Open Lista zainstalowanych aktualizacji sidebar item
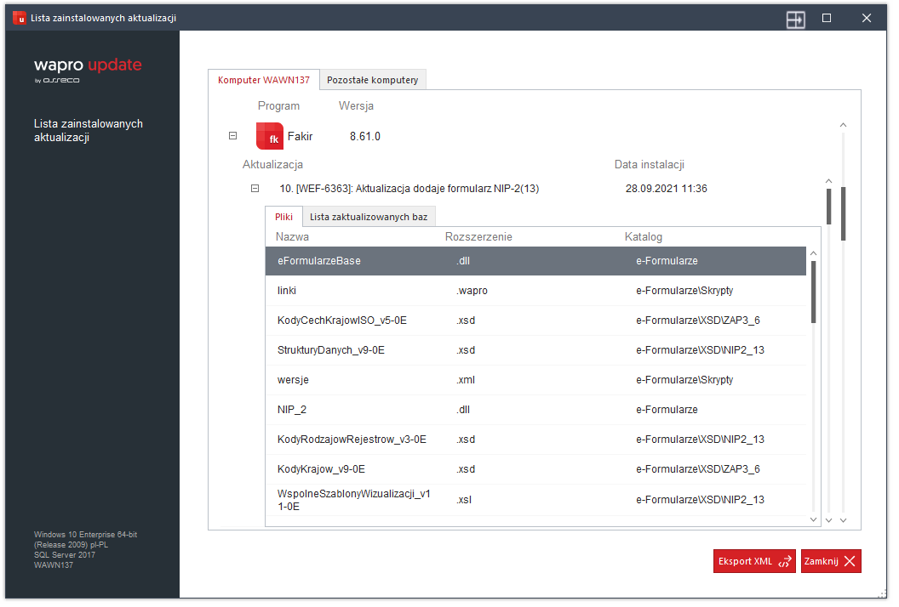 89,131
